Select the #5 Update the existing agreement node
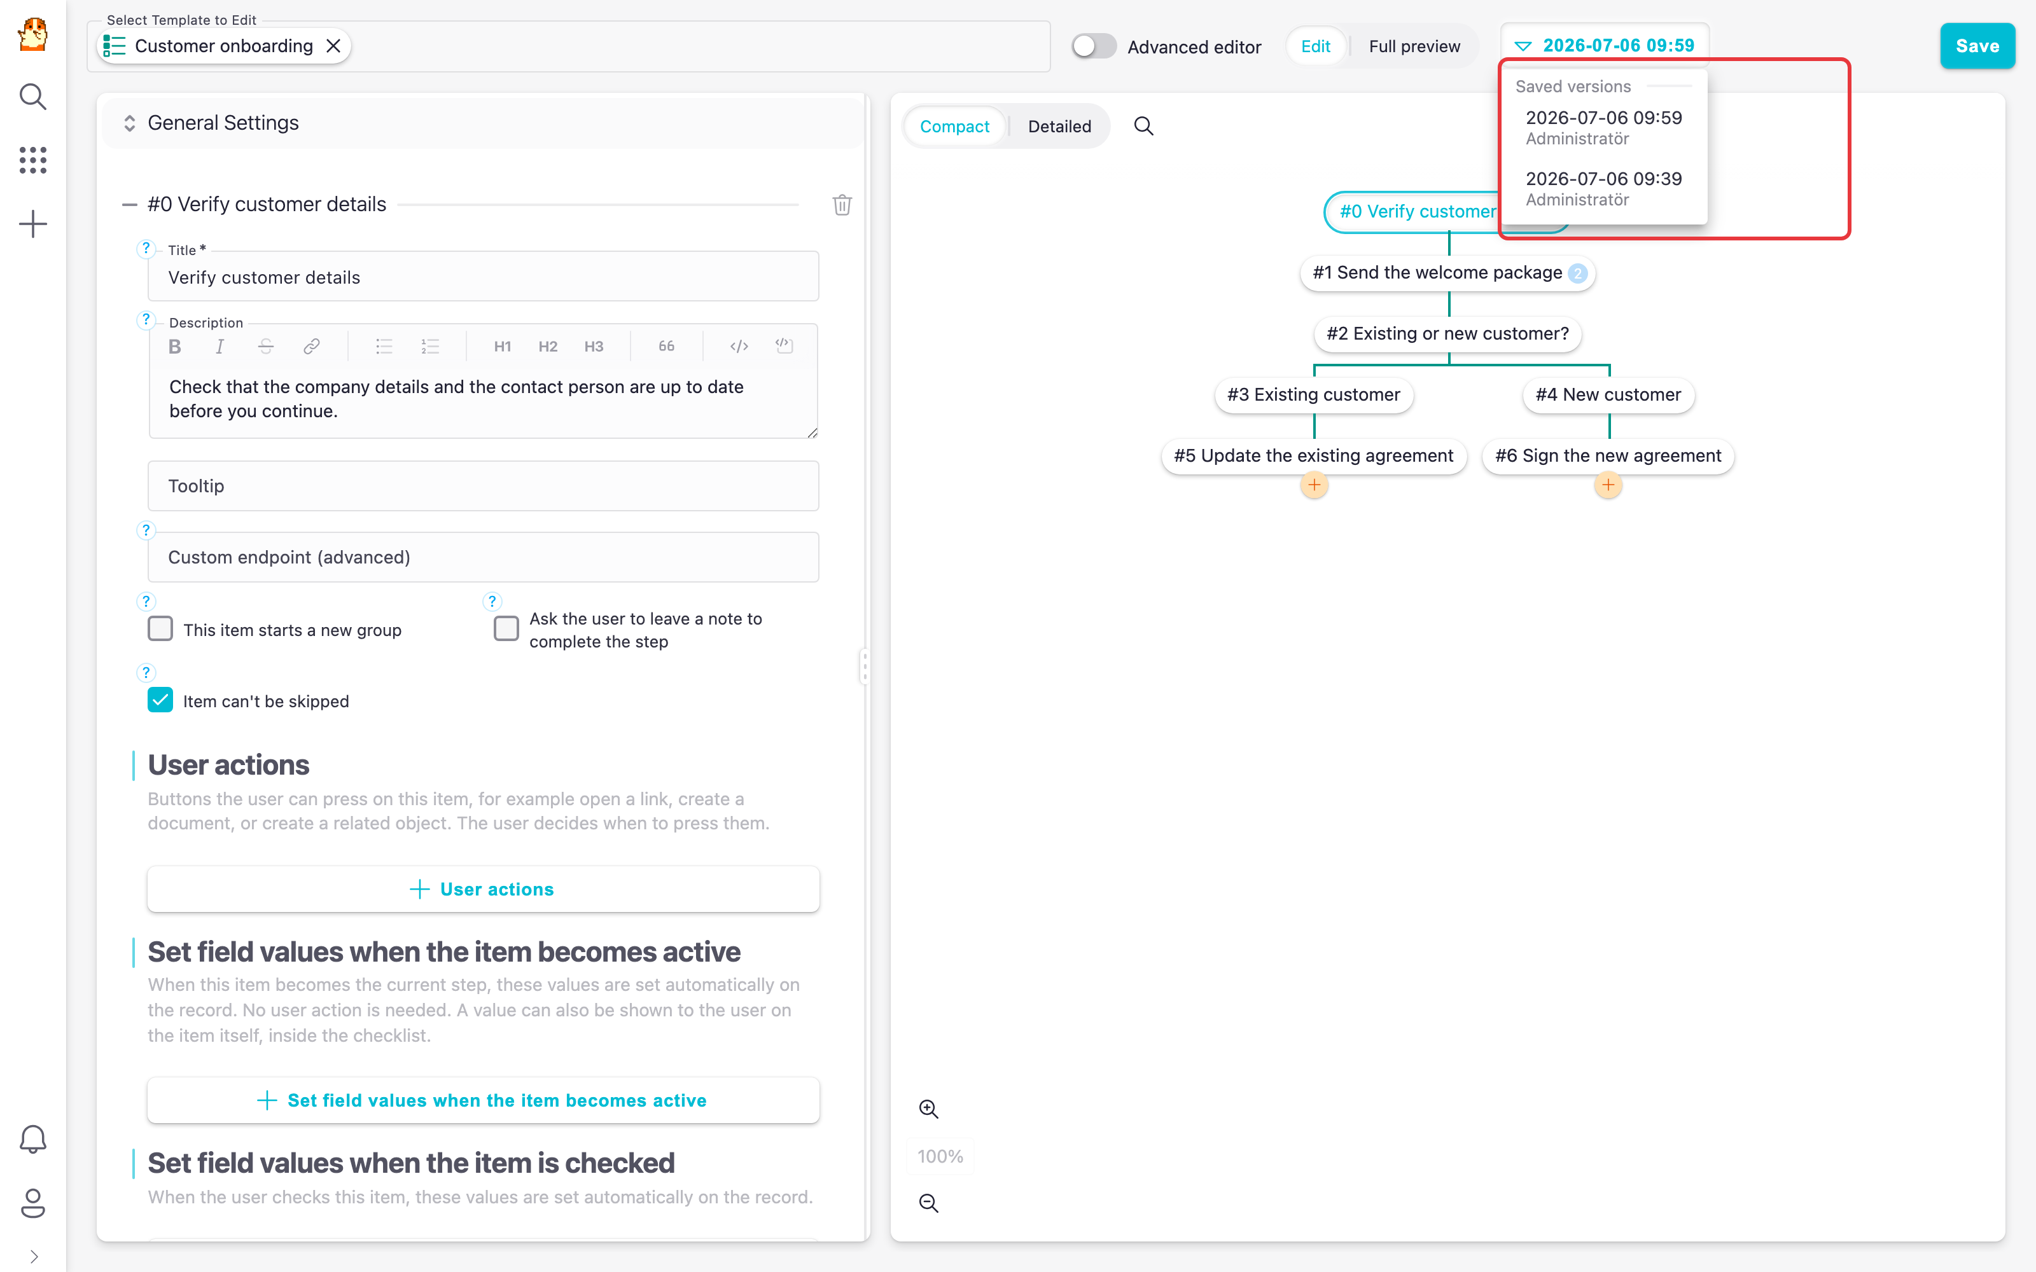Image resolution: width=2036 pixels, height=1272 pixels. point(1313,456)
